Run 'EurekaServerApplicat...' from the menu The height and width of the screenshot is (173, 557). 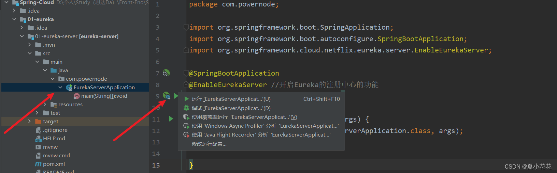point(261,99)
